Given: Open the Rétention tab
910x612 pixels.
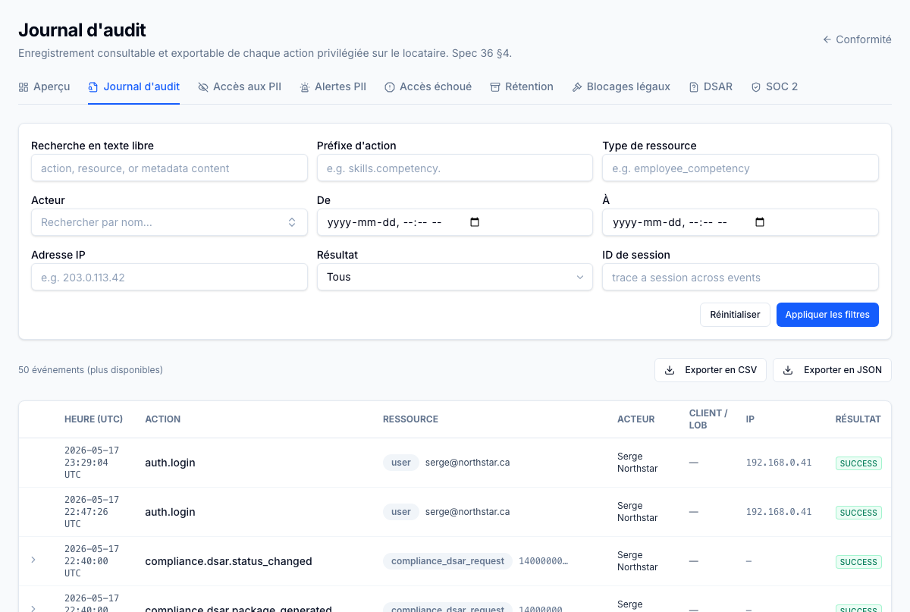Looking at the screenshot, I should (x=522, y=86).
